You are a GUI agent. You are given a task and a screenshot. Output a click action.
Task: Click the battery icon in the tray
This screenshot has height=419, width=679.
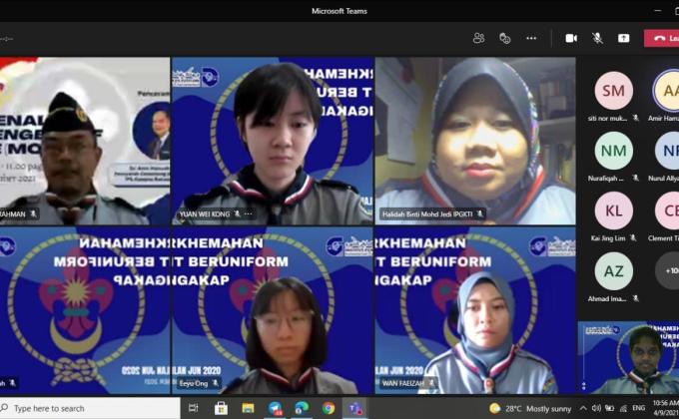[x=610, y=408]
